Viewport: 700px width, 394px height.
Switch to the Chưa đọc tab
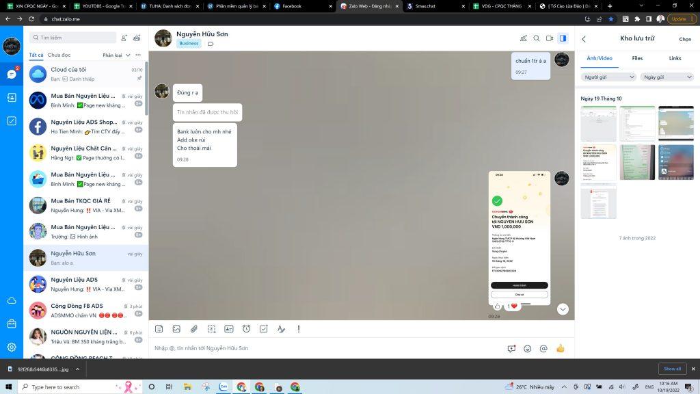tap(59, 55)
